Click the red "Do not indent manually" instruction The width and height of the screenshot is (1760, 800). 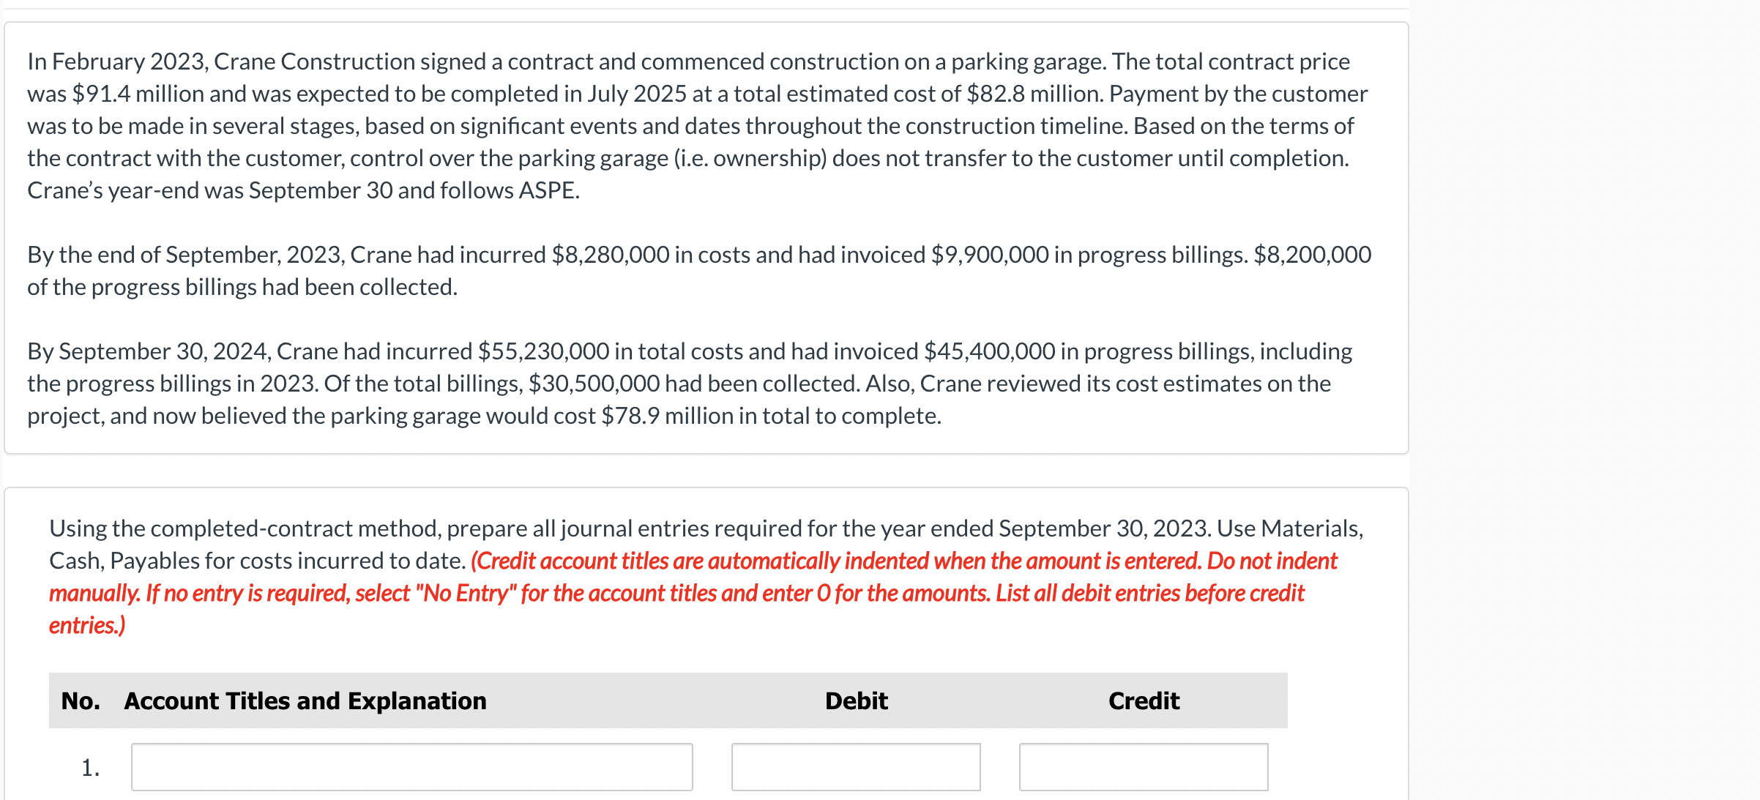pos(1272,561)
